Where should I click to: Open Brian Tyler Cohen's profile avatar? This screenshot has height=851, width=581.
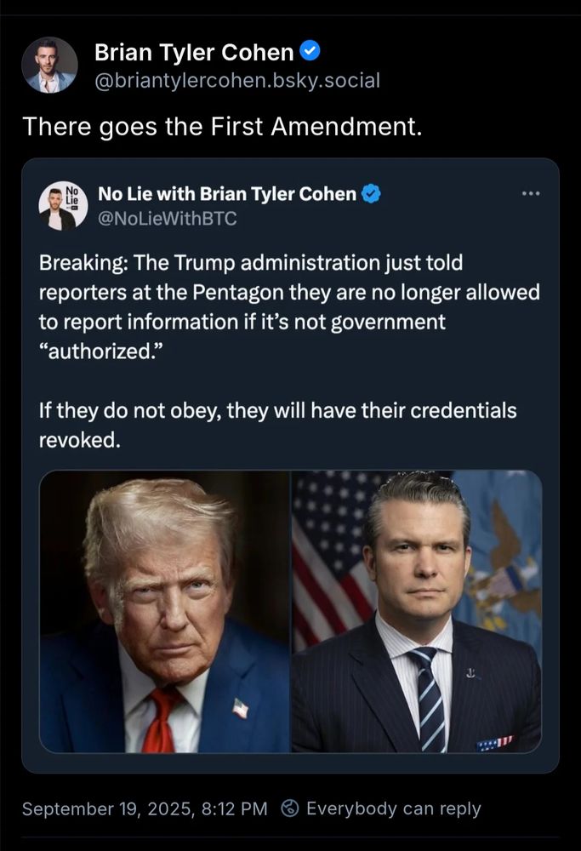point(49,66)
